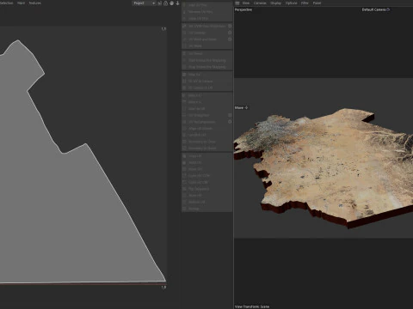This screenshot has width=413, height=309.
Task: Click the small icon right of Project dropdown
Action: pos(160,3)
